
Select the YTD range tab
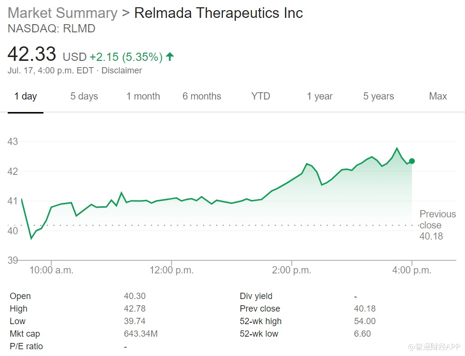[x=260, y=96]
